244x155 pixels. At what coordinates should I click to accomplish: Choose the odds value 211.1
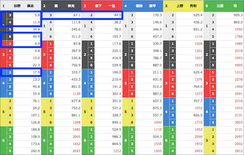coord(157,73)
